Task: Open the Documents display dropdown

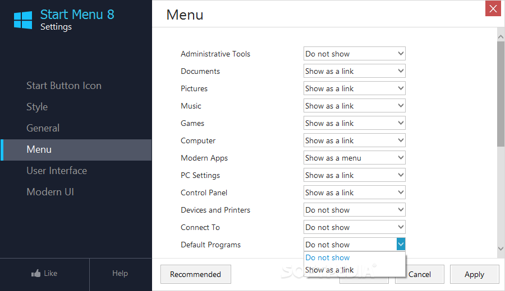Action: coord(354,71)
